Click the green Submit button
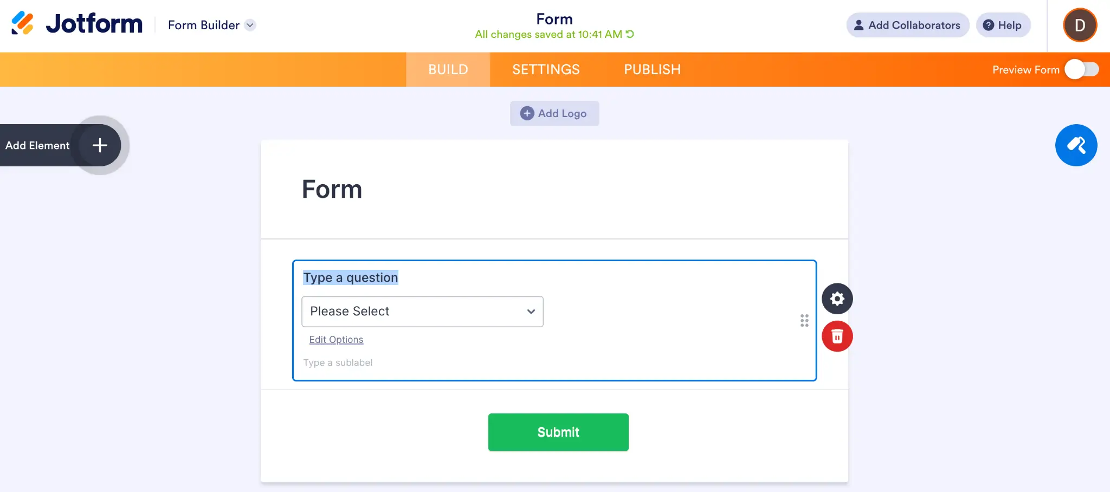 (x=558, y=432)
